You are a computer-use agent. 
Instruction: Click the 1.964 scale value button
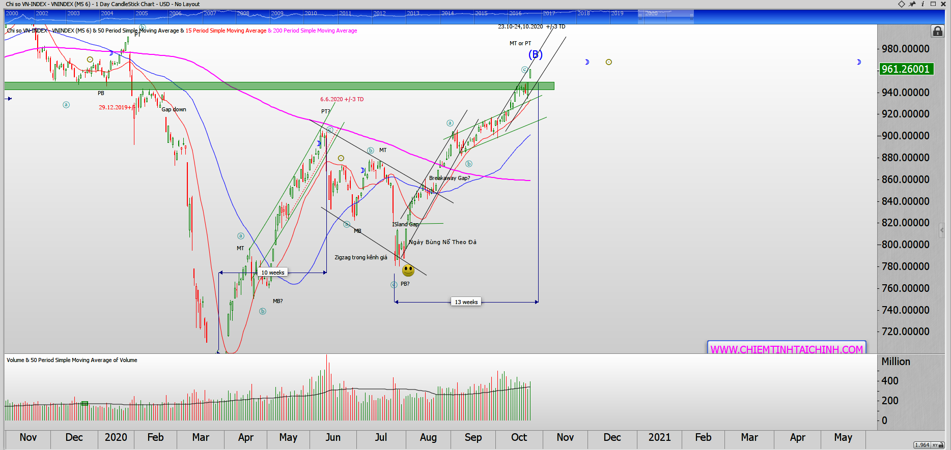pos(922,445)
